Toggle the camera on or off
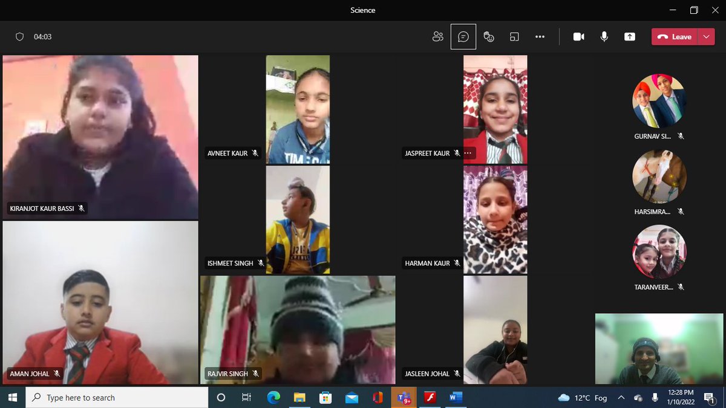This screenshot has width=726, height=408. [x=579, y=37]
